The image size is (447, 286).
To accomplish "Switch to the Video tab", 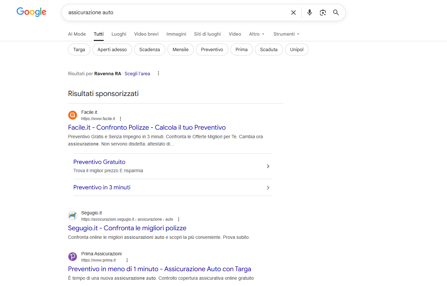I will (235, 34).
